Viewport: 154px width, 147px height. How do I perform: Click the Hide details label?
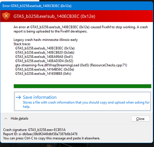point(19,118)
